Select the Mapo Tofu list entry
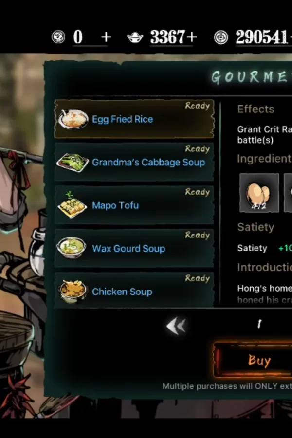Image resolution: width=292 pixels, height=438 pixels. [x=134, y=205]
